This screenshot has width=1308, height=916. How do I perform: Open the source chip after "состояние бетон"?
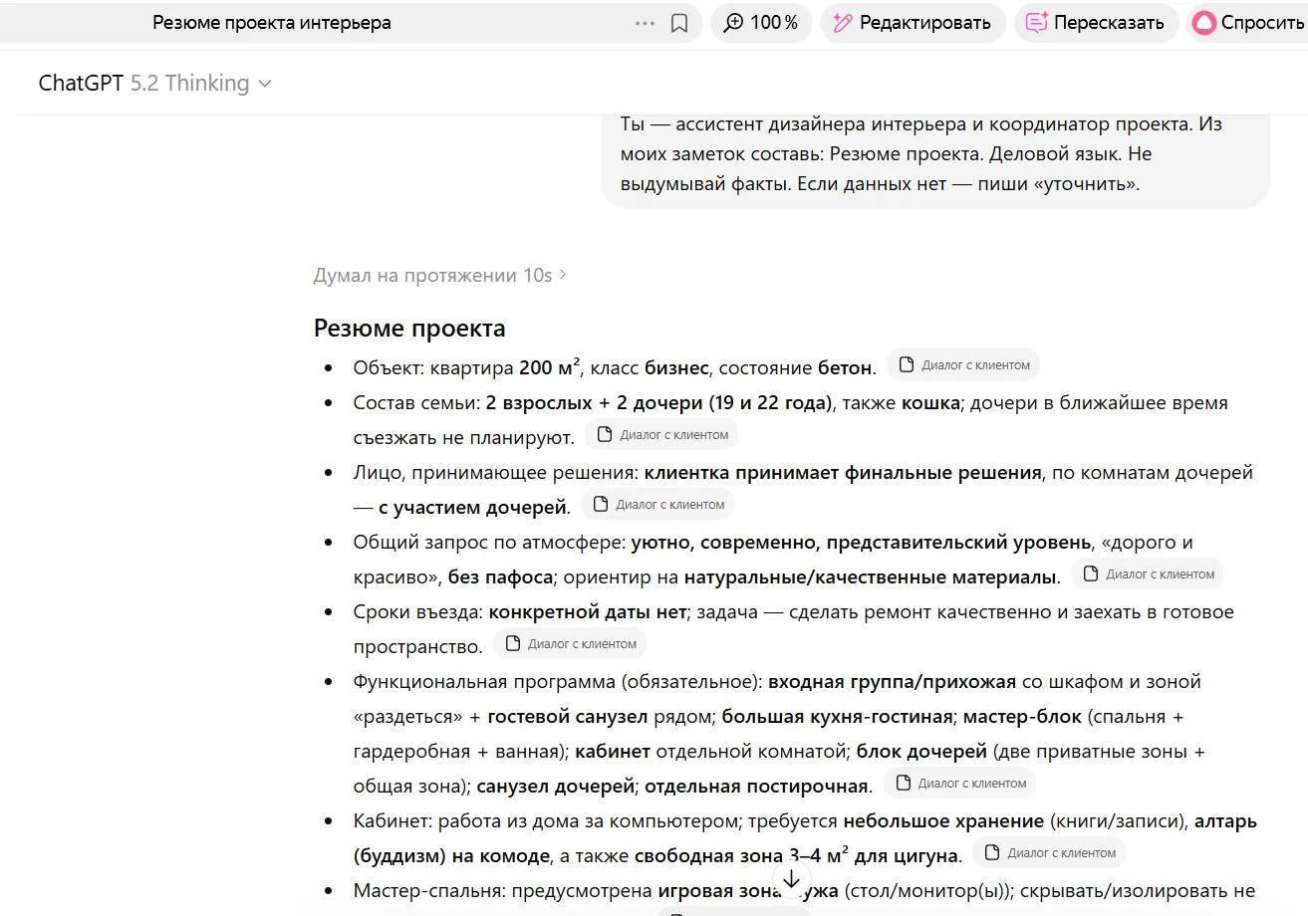[963, 365]
